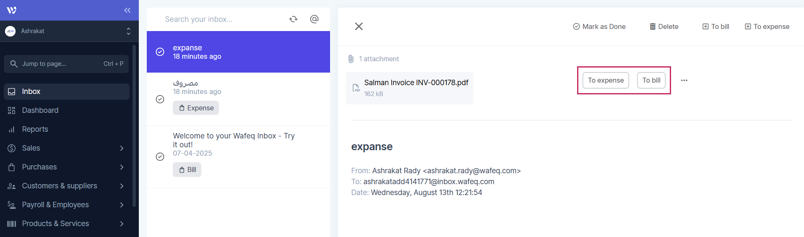The height and width of the screenshot is (237, 804).
Task: Click the Wafeq logo icon
Action: 11,10
